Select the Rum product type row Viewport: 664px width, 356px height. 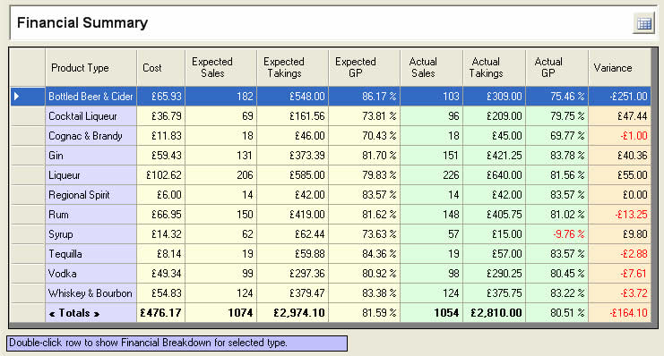point(91,215)
